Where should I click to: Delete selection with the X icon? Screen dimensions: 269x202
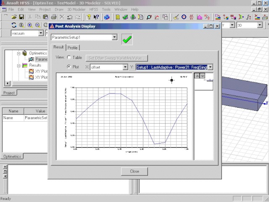(62, 17)
